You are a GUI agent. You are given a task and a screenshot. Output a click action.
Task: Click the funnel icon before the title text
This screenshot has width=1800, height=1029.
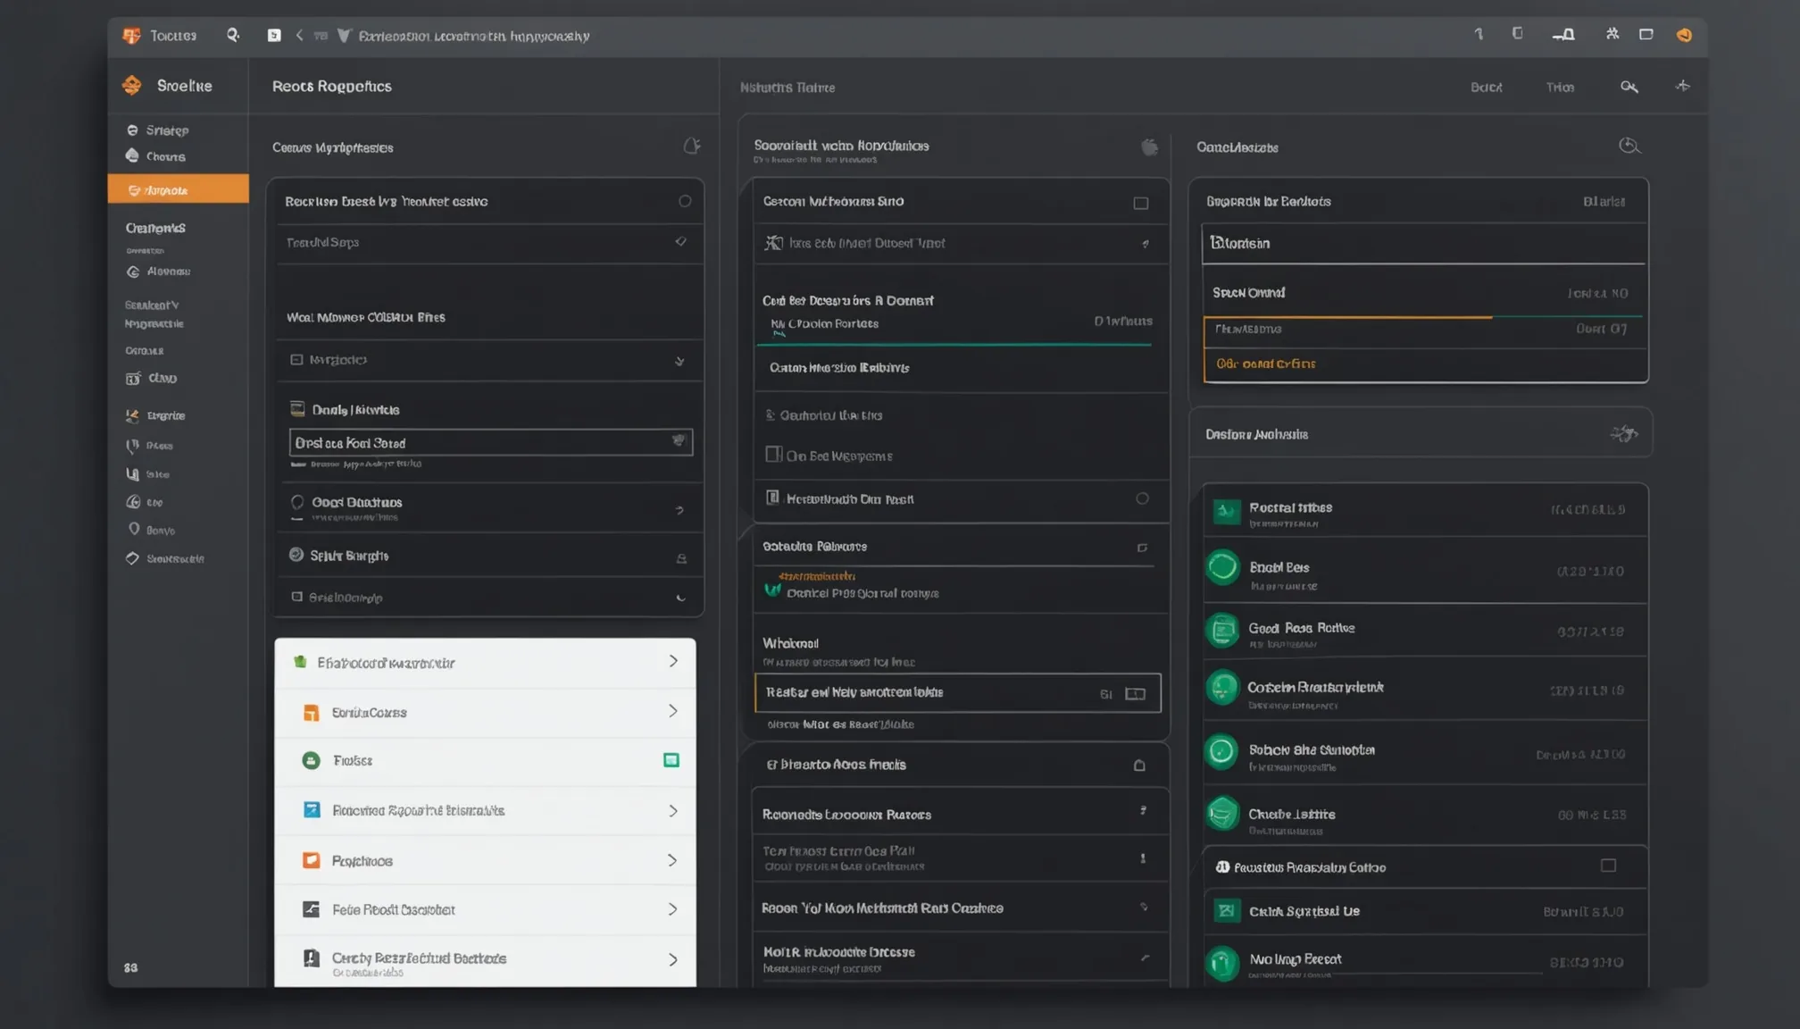pos(344,36)
